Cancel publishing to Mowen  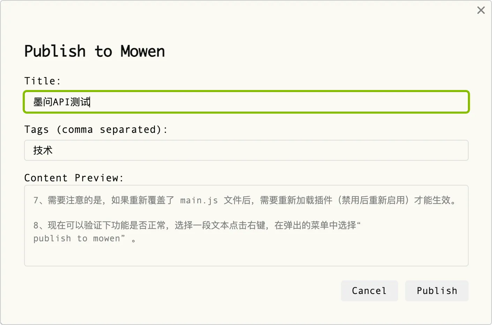(369, 291)
